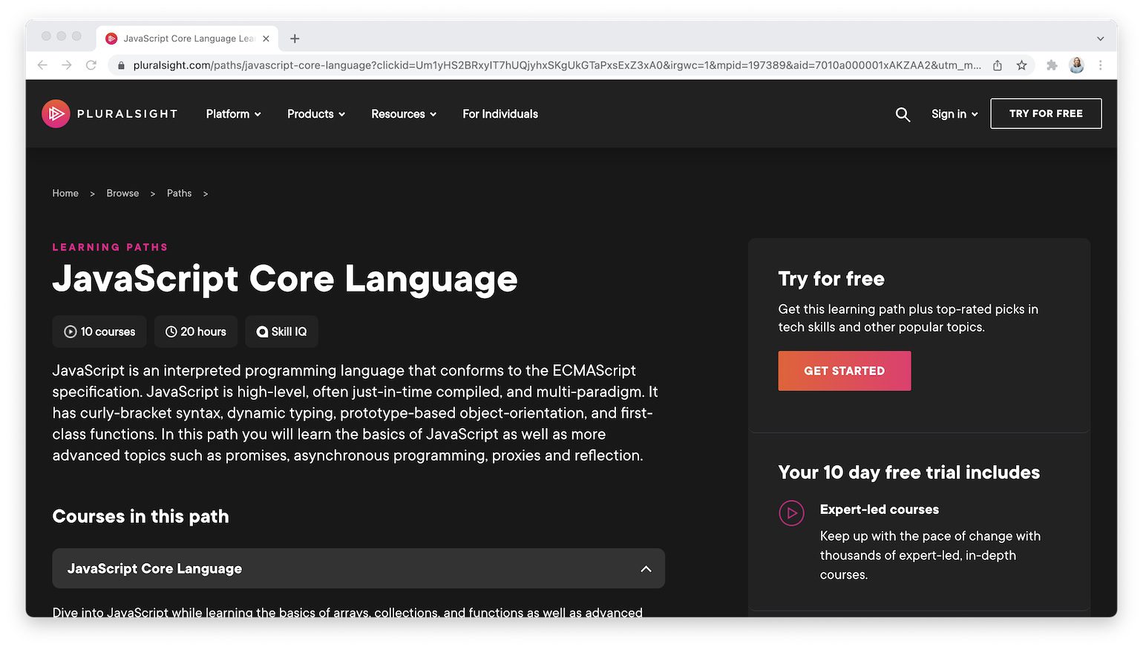Open the Sign in dropdown
The width and height of the screenshot is (1143, 649).
pos(954,113)
